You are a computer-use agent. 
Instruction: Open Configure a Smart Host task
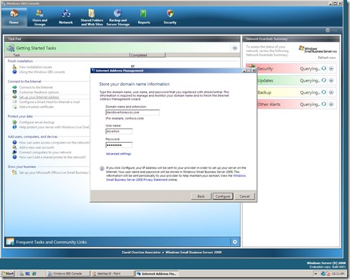(49, 102)
